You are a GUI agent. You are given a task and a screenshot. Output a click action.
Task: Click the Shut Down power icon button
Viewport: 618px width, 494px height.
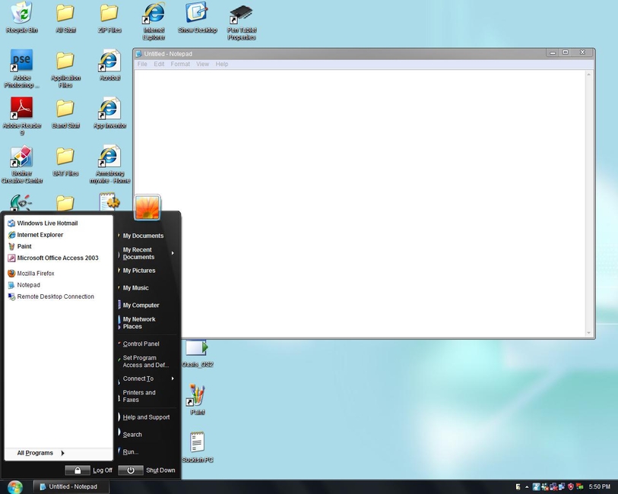pyautogui.click(x=131, y=470)
